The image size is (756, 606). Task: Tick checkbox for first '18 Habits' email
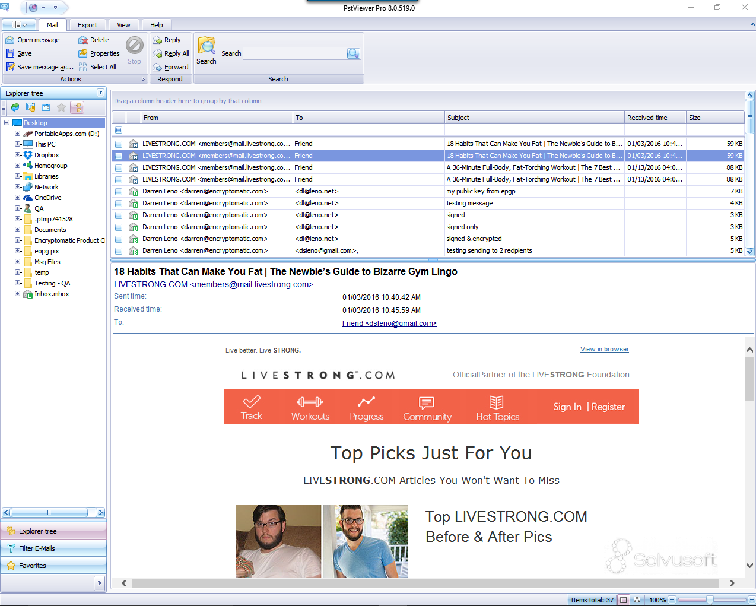(x=119, y=144)
